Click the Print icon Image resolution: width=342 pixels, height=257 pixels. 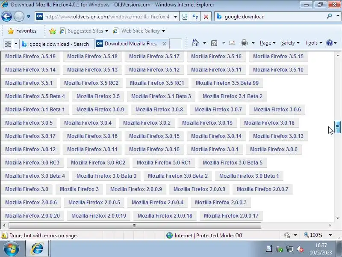[244, 43]
